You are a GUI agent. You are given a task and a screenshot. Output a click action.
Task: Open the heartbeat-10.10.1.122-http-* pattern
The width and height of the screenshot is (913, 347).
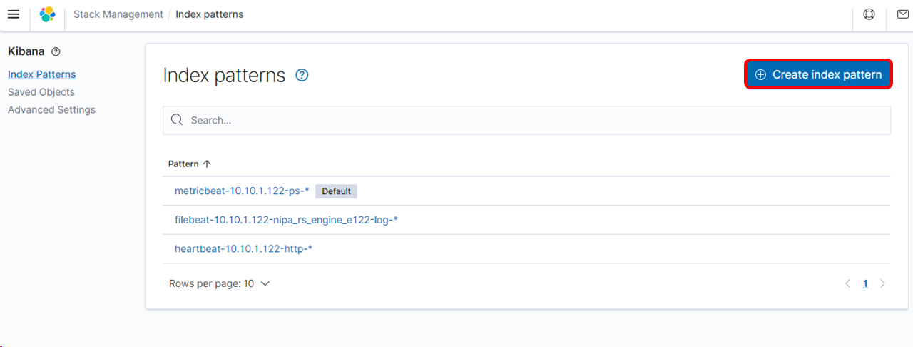243,248
